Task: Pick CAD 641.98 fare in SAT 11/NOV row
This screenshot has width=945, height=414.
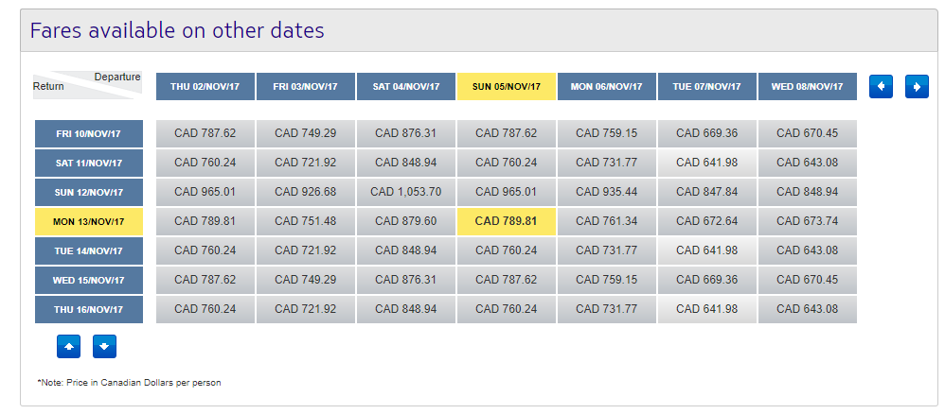Action: pyautogui.click(x=707, y=164)
